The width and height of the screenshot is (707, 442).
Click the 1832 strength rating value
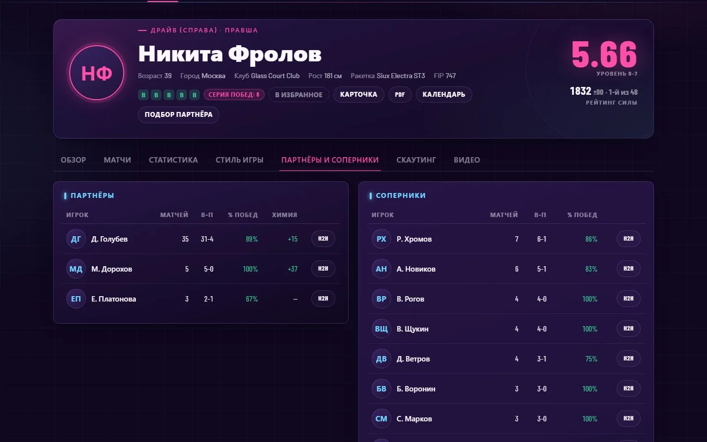click(x=580, y=91)
